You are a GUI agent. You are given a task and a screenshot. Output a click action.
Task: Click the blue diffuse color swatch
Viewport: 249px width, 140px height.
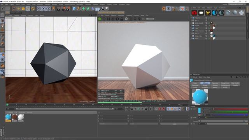click(x=200, y=110)
